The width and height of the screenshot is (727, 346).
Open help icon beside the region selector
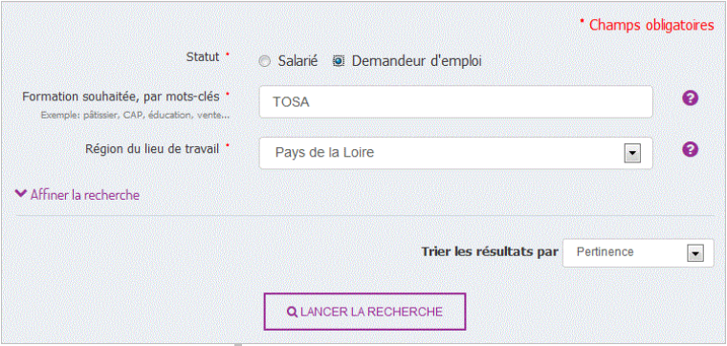tap(690, 149)
